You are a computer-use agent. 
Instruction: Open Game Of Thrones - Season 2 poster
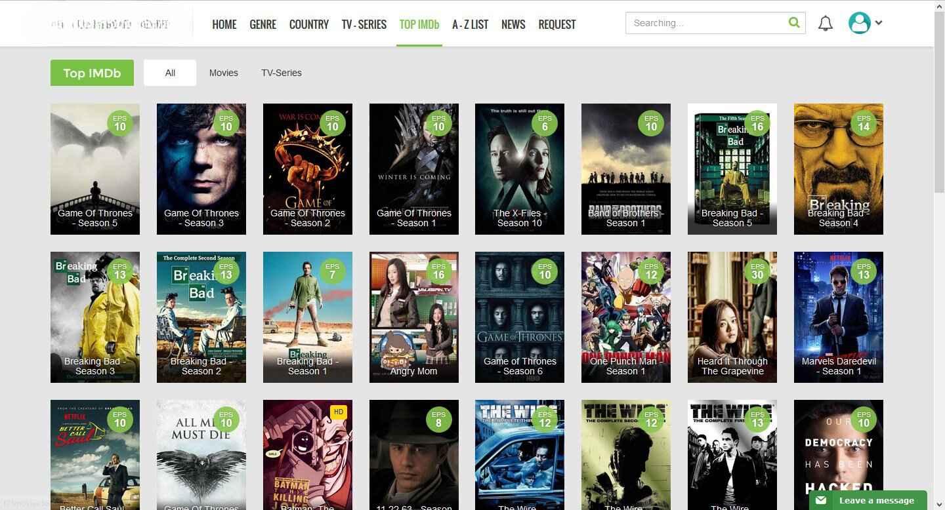pyautogui.click(x=308, y=169)
